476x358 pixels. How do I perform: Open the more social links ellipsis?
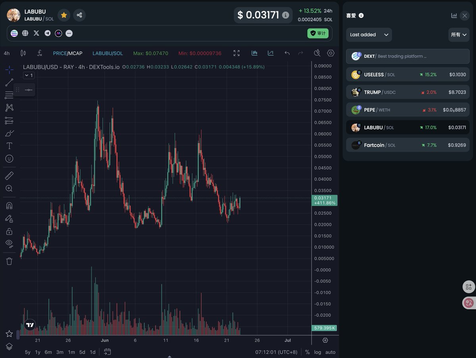[69, 33]
